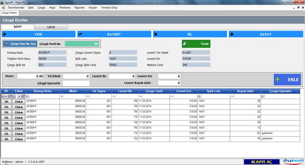305x165 pixels.
Task: Open the Raporlar menu
Action: (80, 8)
